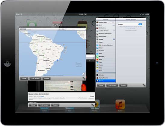The image size is (165, 126).
Task: Open the General settings row
Action: pyautogui.click(x=106, y=39)
